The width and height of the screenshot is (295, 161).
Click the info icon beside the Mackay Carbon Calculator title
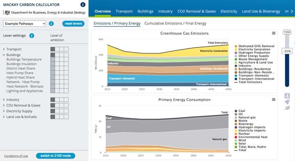coord(83,4)
